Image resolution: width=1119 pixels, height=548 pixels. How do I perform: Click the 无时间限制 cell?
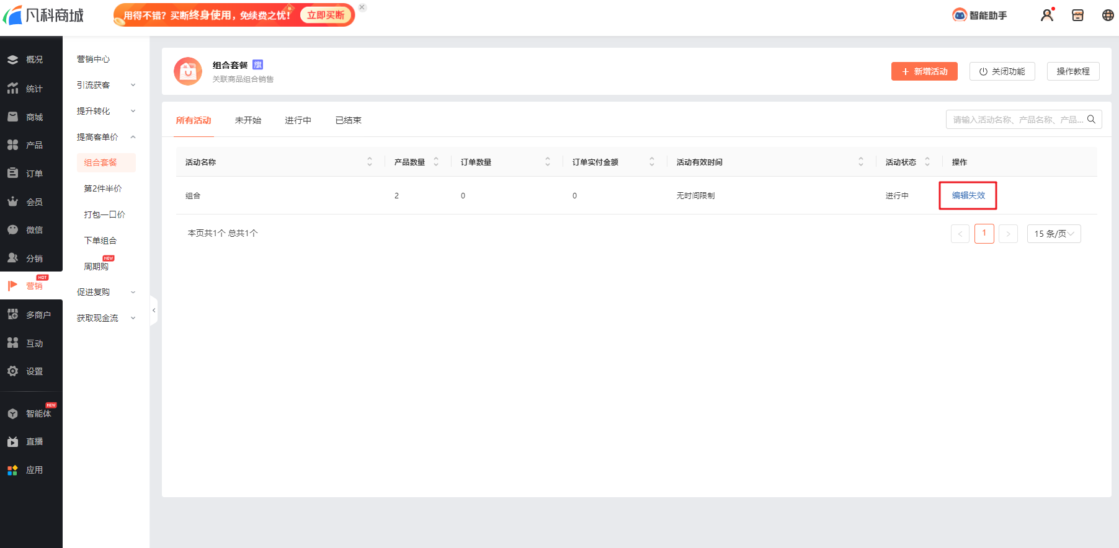[695, 195]
